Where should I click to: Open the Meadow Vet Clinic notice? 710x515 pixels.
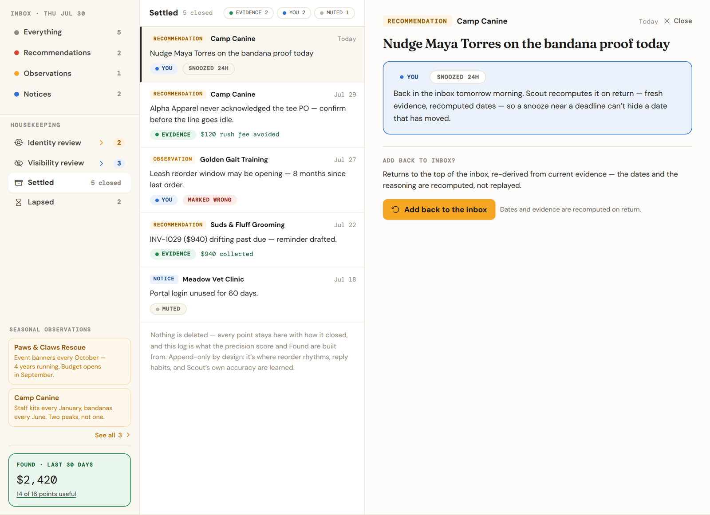[252, 295]
